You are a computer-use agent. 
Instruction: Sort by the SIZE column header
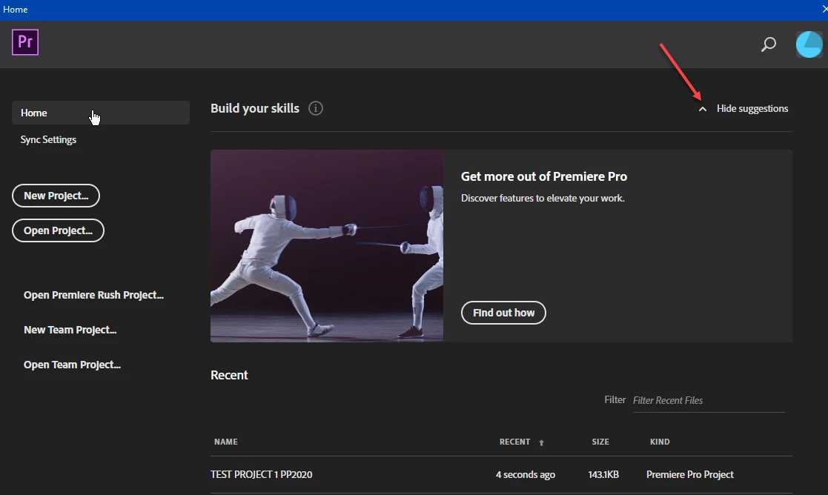click(600, 442)
